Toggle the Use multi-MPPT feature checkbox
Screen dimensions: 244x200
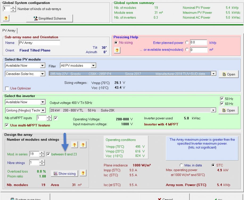click(x=7, y=125)
